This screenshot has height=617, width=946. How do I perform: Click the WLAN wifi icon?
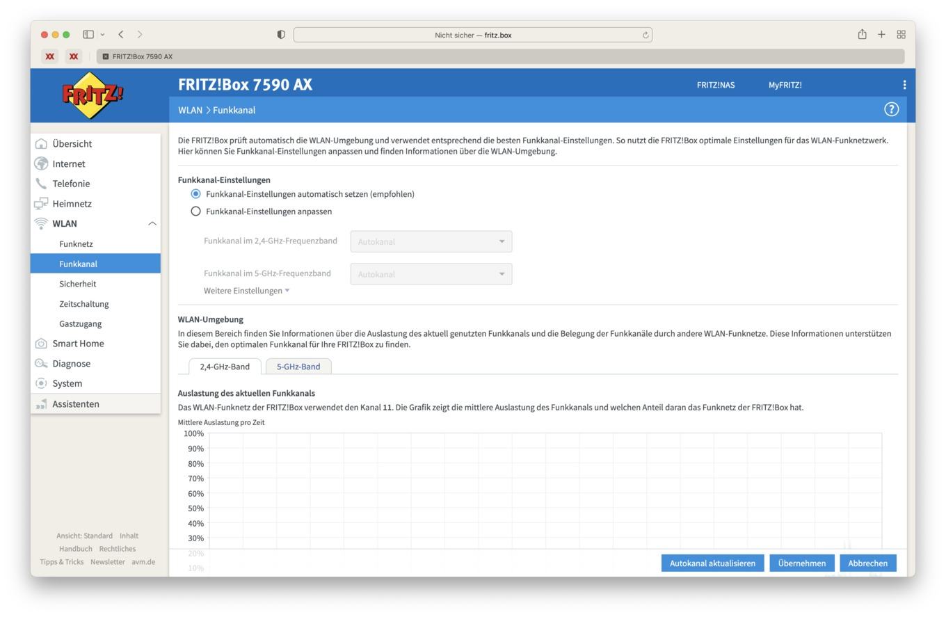[x=41, y=223]
